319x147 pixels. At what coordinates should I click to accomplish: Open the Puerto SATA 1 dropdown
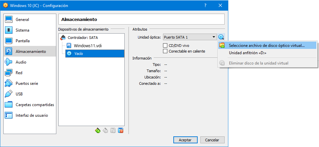coord(189,37)
